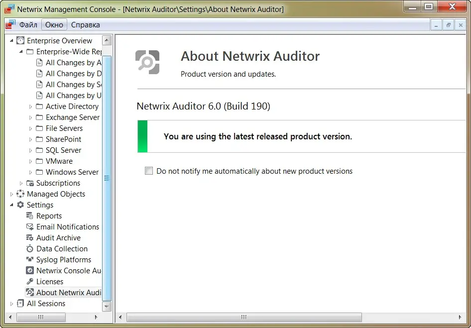
Task: Click the Email Notifications envelope icon
Action: pyautogui.click(x=30, y=227)
